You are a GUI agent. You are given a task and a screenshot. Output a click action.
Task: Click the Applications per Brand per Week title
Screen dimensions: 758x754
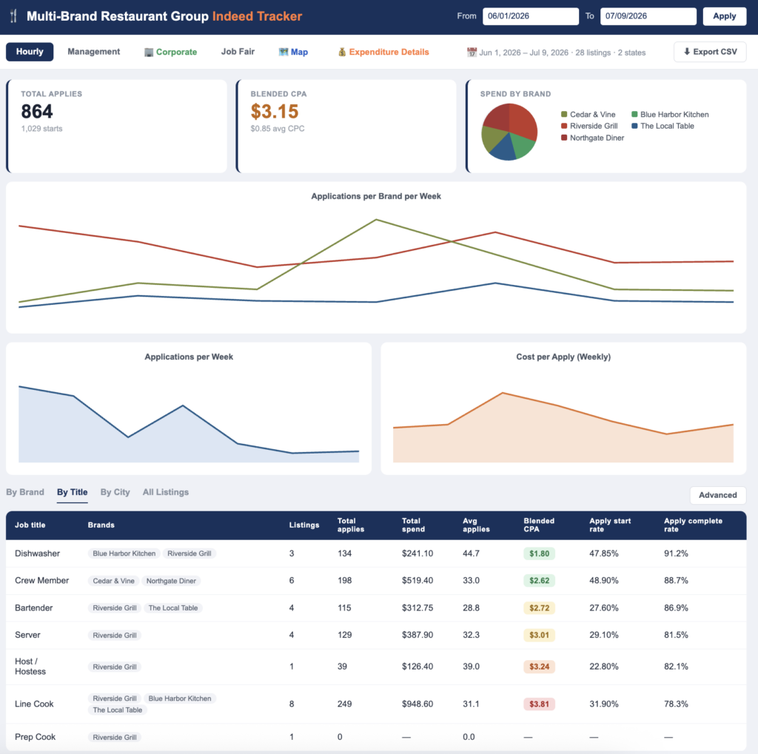pyautogui.click(x=375, y=196)
